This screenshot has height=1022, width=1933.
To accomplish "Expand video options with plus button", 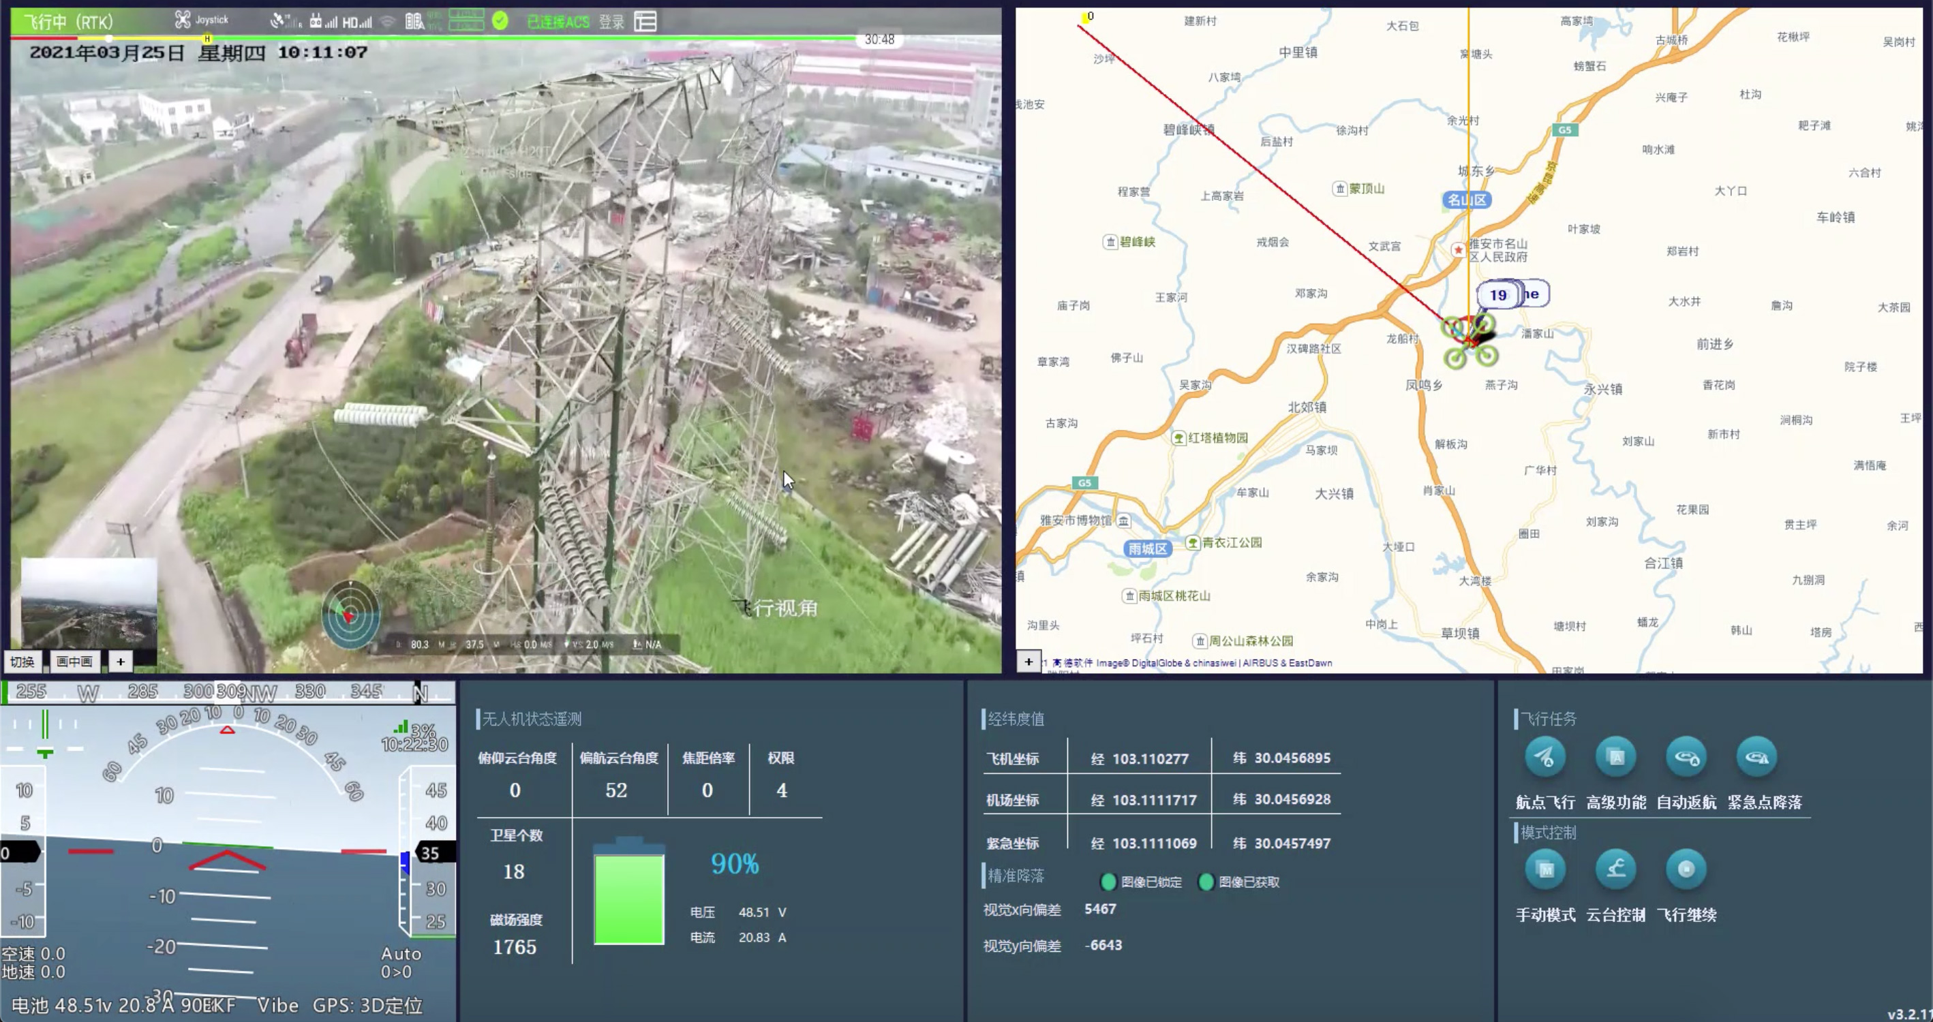I will [x=120, y=661].
